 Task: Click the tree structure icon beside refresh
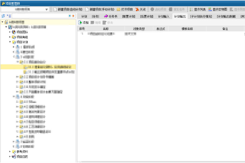coord(9,16)
